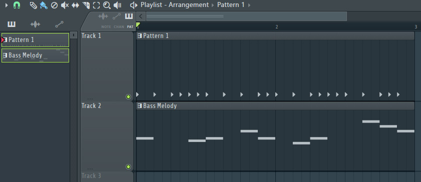The width and height of the screenshot is (421, 182).
Task: Open the playlist options menu arrow
Action: point(7,5)
